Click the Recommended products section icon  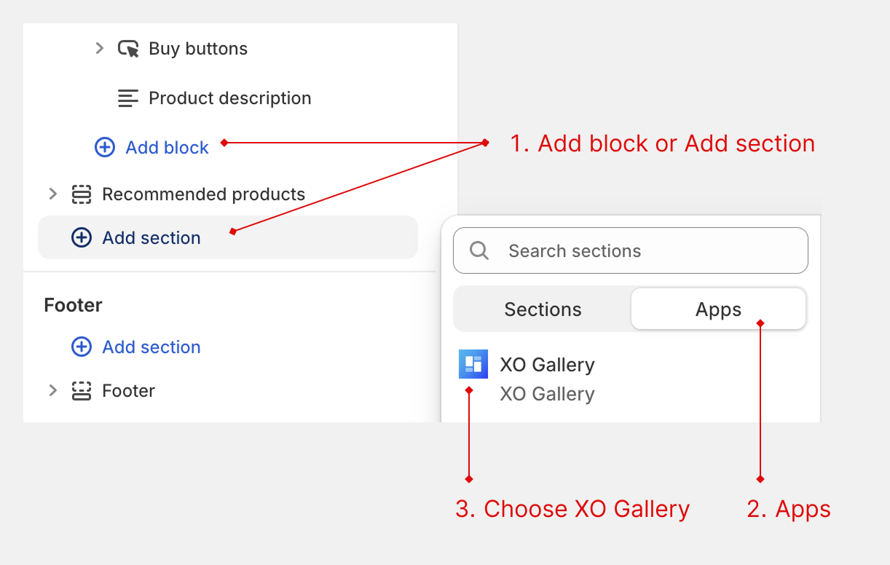[82, 194]
